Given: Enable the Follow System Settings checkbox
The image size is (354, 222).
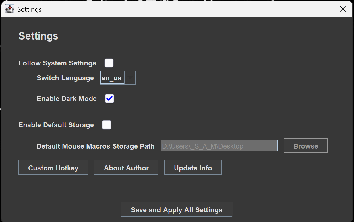Looking at the screenshot, I should click(109, 63).
